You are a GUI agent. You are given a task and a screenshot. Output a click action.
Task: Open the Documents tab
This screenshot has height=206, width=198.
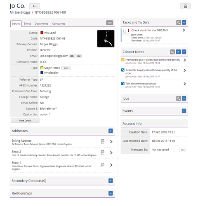[41, 23]
